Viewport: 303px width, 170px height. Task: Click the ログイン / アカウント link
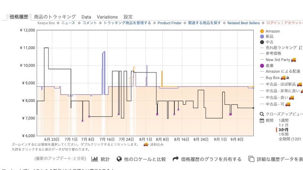(x=285, y=23)
